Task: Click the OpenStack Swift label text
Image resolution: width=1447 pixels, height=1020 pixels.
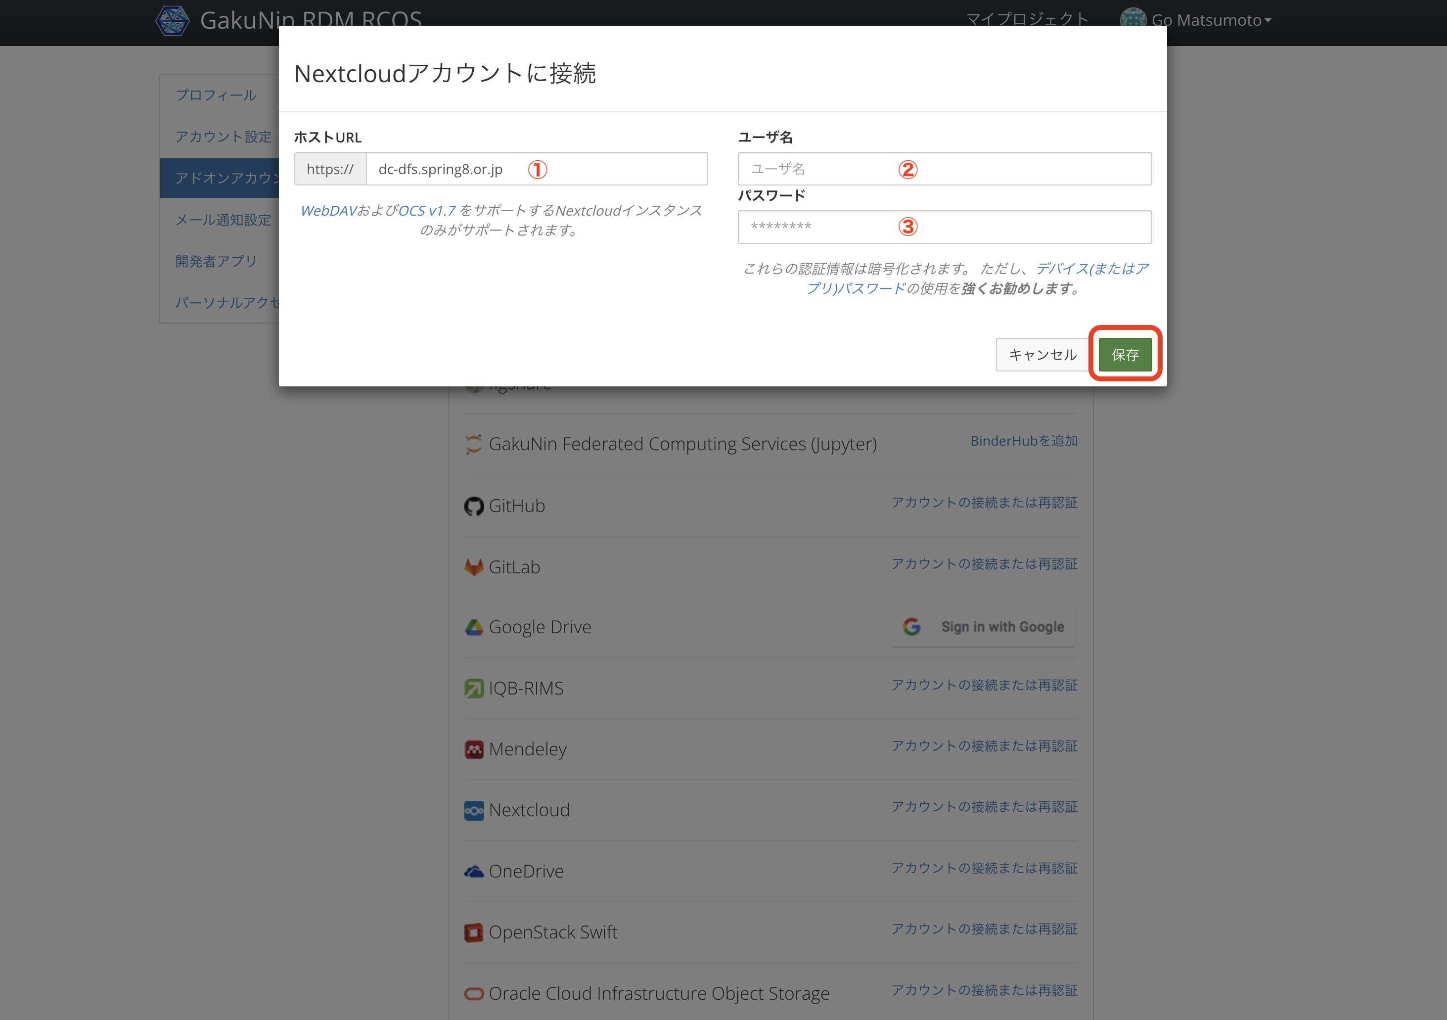Action: tap(553, 932)
